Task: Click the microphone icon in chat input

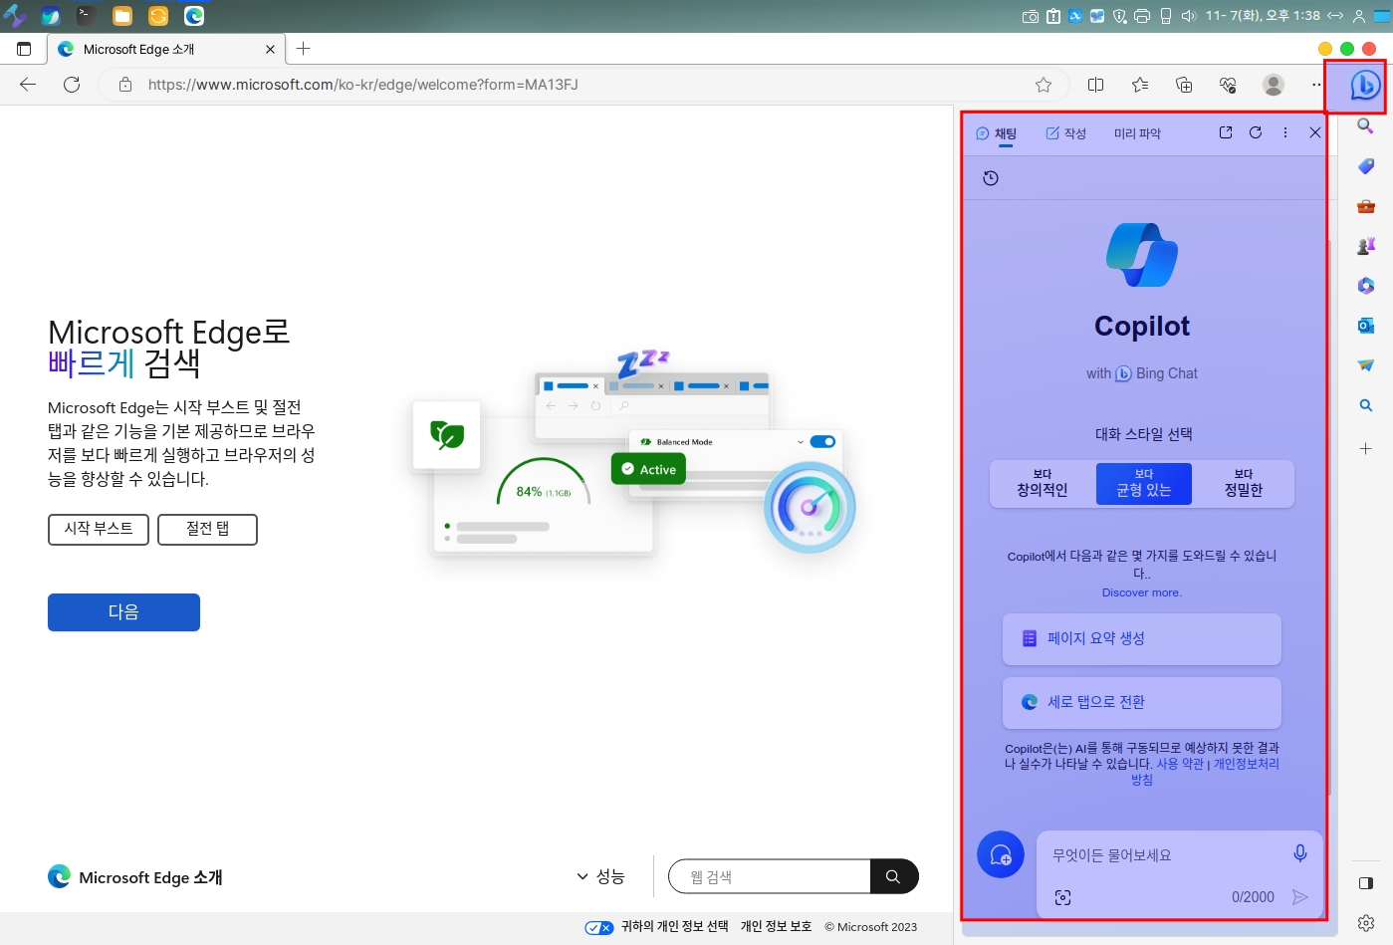Action: tap(1299, 853)
